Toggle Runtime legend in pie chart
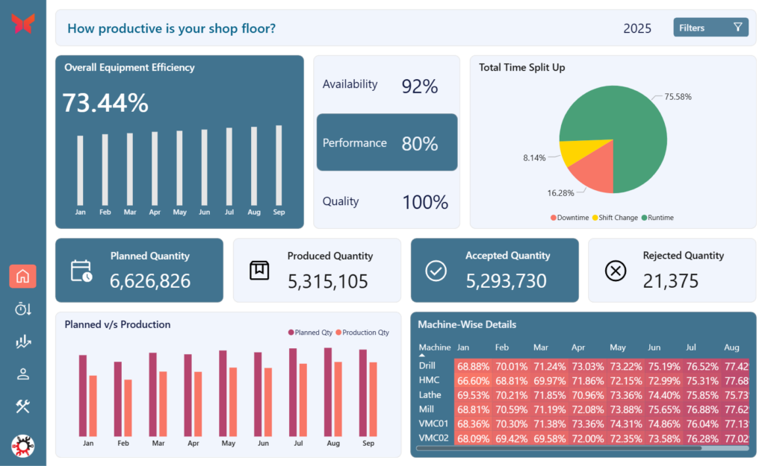Image resolution: width=765 pixels, height=466 pixels. (x=657, y=218)
